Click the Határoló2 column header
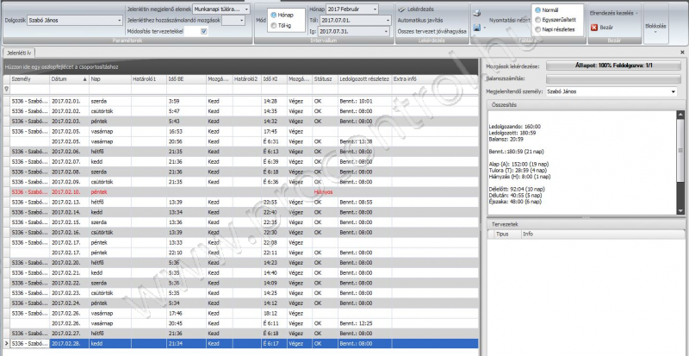 [x=246, y=79]
